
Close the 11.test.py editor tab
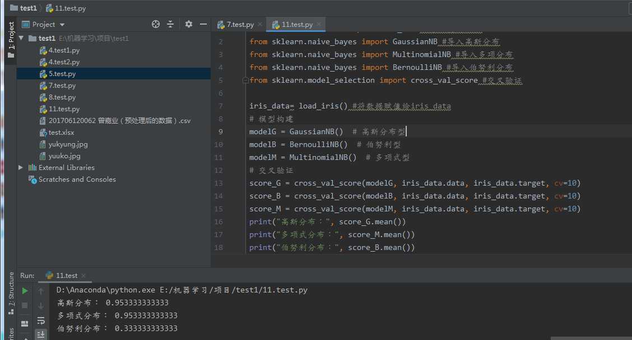coord(319,24)
